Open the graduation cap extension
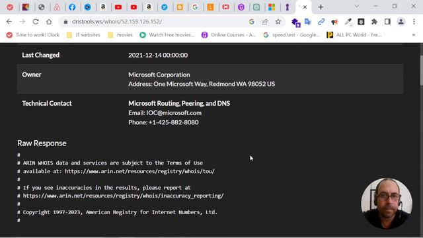The width and height of the screenshot is (423, 238). coord(295,22)
